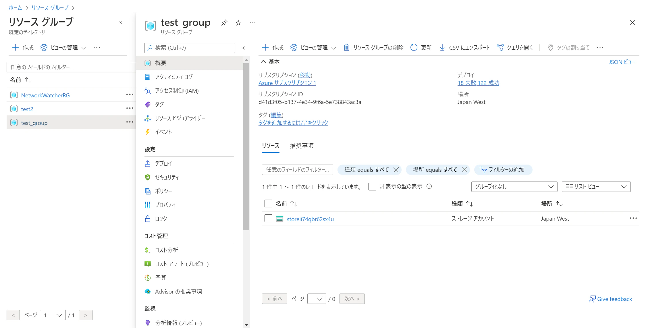The width and height of the screenshot is (648, 328).
Task: Click the refresh (更新) icon
Action: pos(414,47)
